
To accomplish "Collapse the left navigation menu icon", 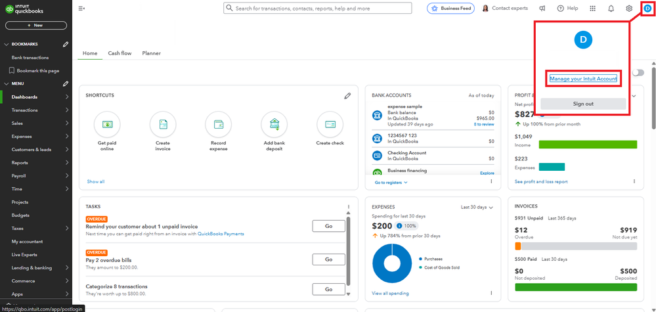I will [81, 9].
